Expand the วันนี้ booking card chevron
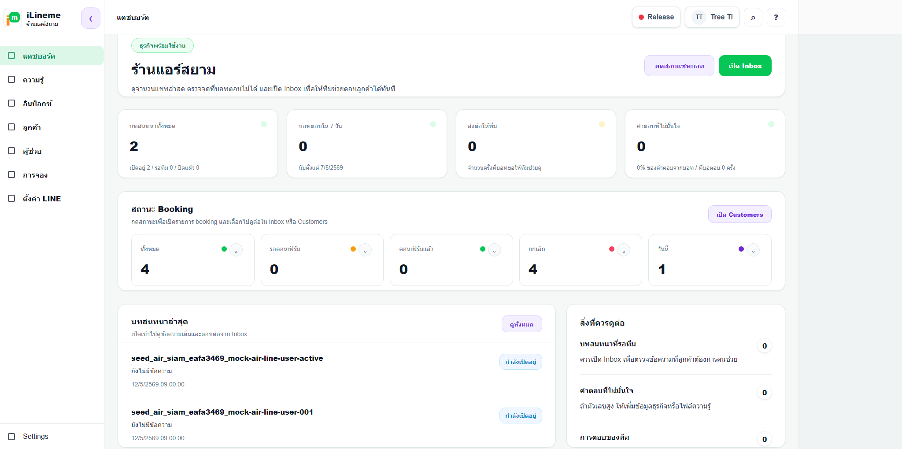Screen dimensions: 902x449 (753, 250)
